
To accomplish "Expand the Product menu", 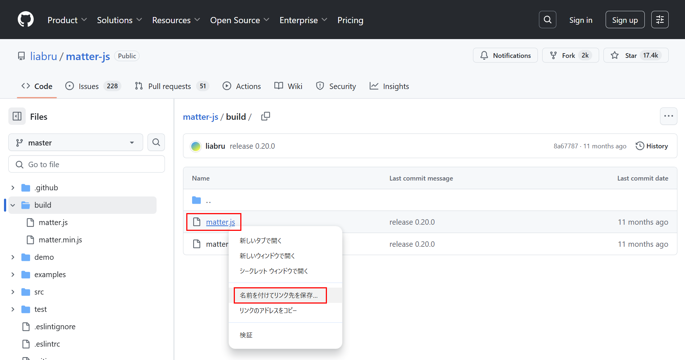I will click(x=67, y=20).
